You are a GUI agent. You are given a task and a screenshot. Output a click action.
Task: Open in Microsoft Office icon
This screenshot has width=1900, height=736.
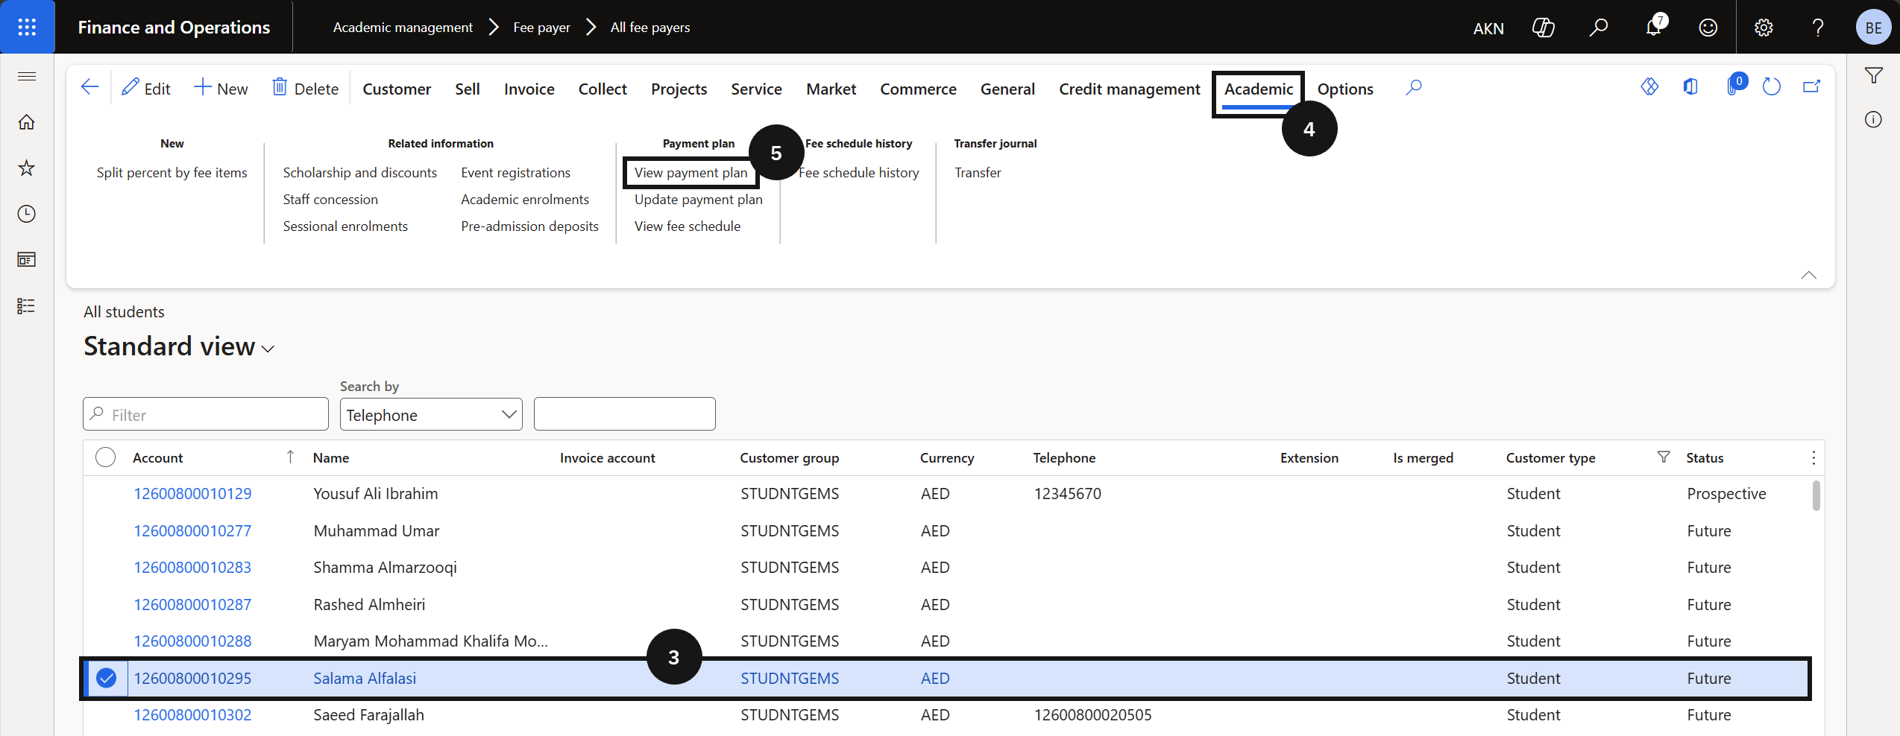pyautogui.click(x=1690, y=87)
